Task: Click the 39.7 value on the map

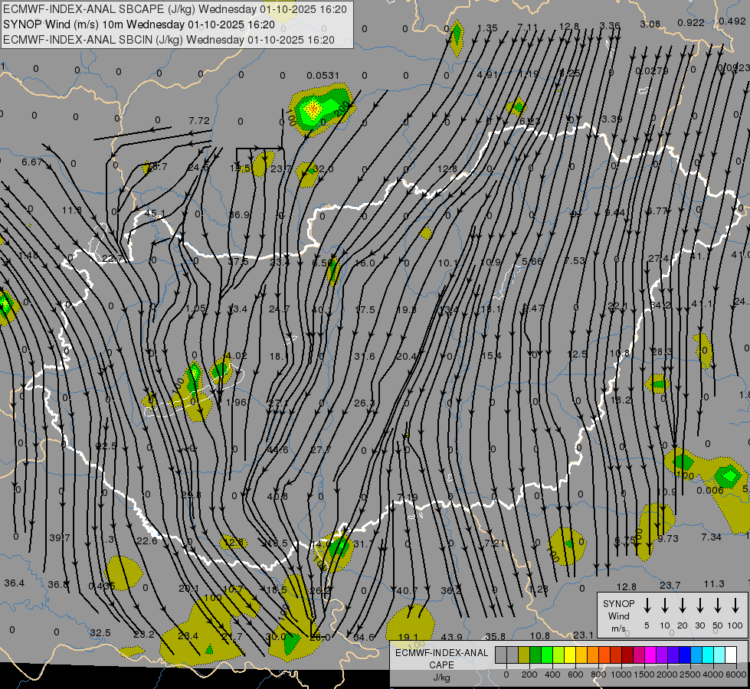Action: 59,537
